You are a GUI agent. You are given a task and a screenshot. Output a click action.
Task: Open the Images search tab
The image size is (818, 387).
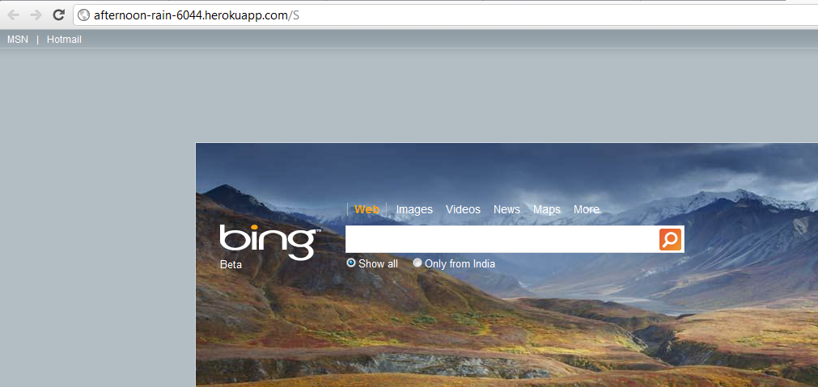pyautogui.click(x=414, y=209)
